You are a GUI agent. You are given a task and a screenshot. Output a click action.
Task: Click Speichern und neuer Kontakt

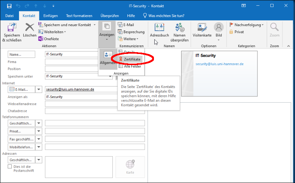pos(65,25)
